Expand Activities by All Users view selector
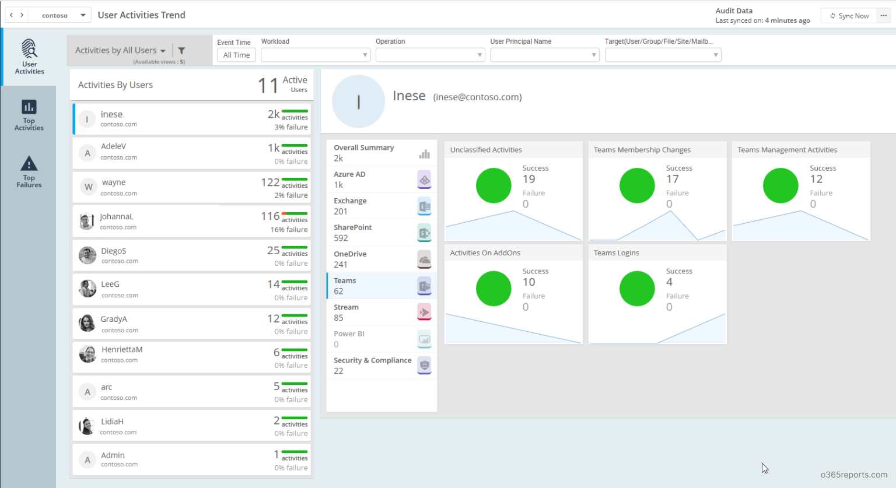 pos(120,51)
